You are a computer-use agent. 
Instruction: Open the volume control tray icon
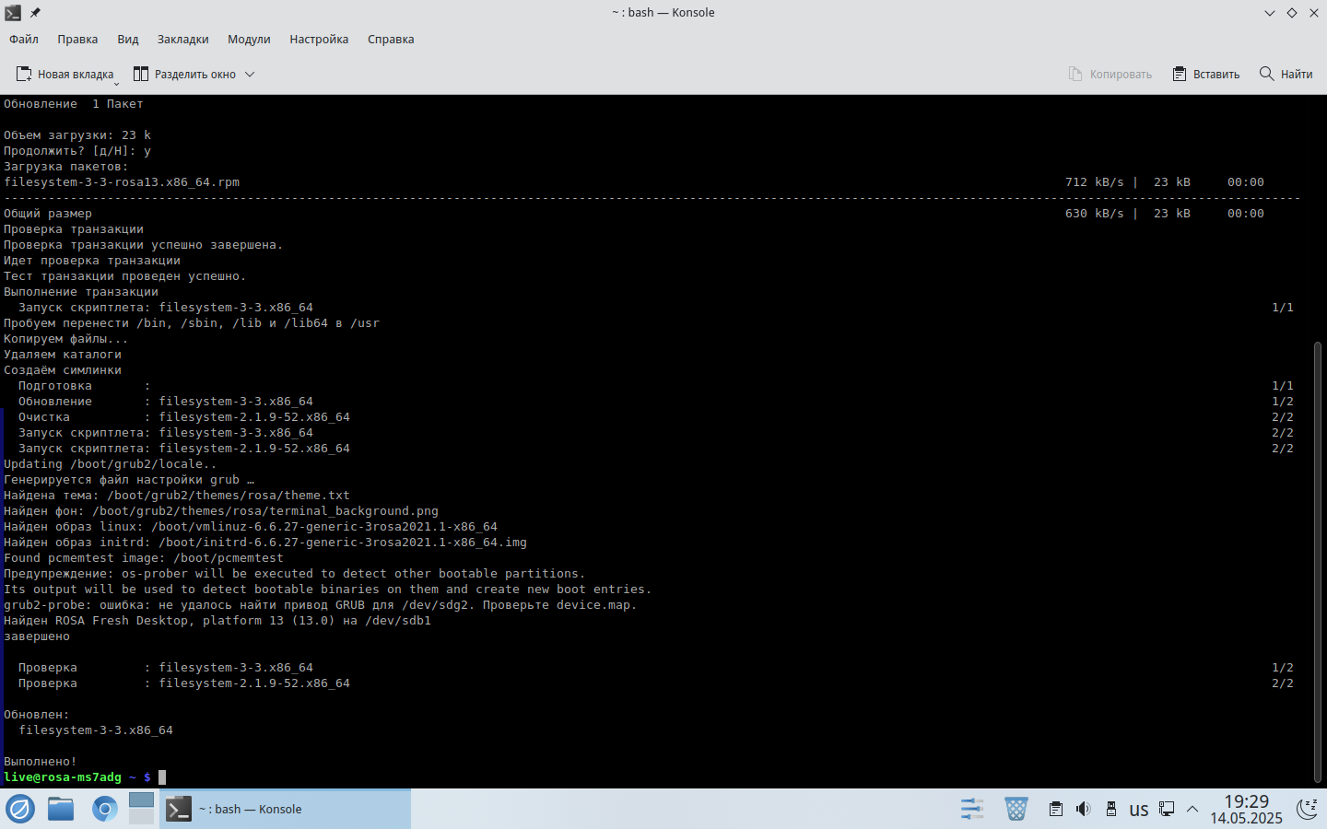coord(1083,809)
